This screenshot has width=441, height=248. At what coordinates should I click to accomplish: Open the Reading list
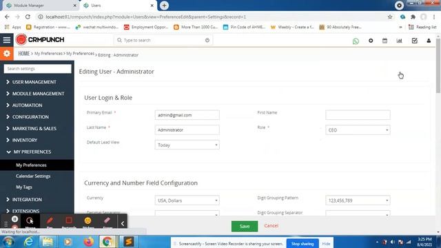coord(422,27)
